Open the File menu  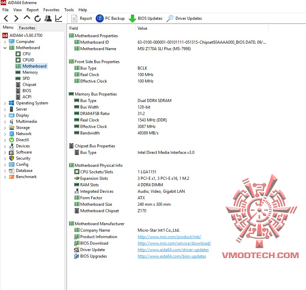pyautogui.click(x=5, y=10)
